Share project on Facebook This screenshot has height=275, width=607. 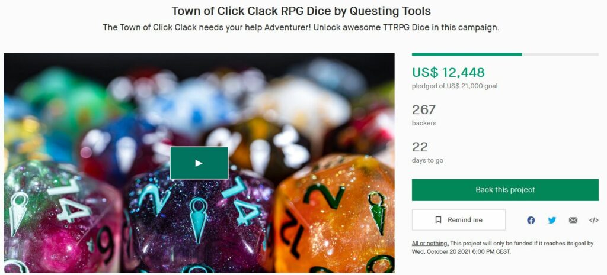pyautogui.click(x=531, y=220)
